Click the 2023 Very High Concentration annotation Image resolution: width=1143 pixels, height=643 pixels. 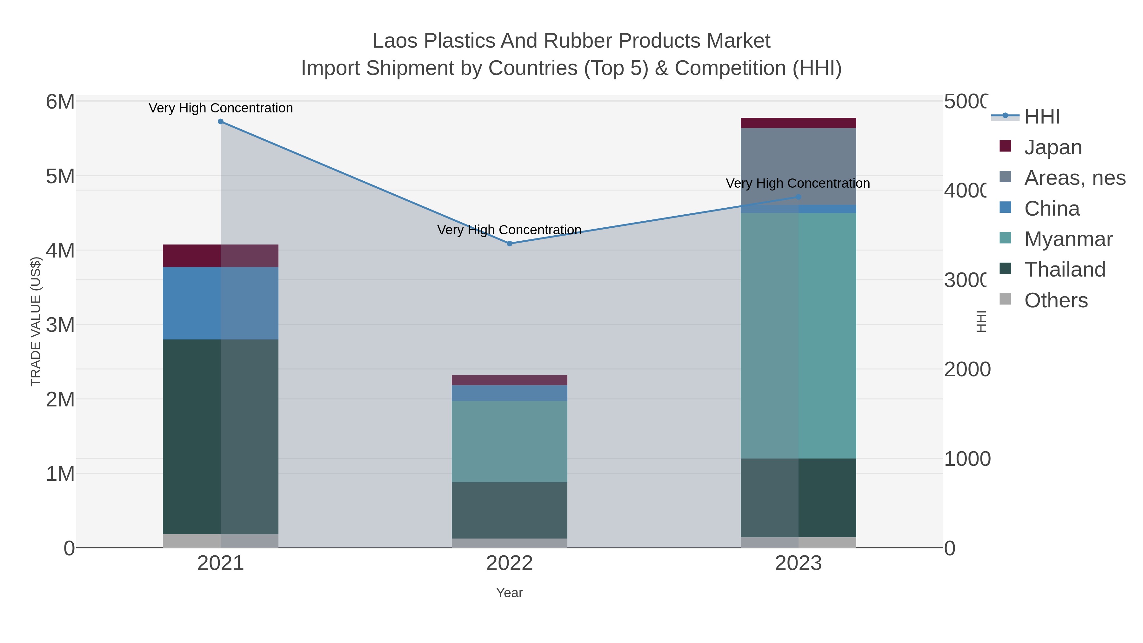[798, 183]
